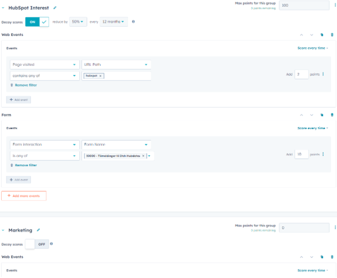This screenshot has height=278, width=337.
Task: Duplicate HubSpot Interest Web Events section
Action: click(x=322, y=35)
